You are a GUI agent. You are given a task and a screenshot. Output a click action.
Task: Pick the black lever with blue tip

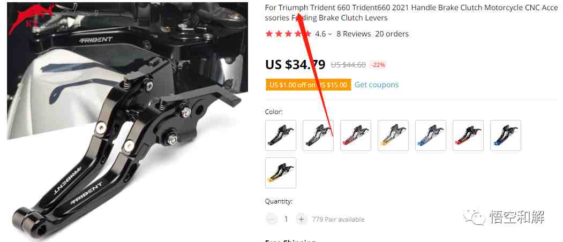pyautogui.click(x=506, y=135)
